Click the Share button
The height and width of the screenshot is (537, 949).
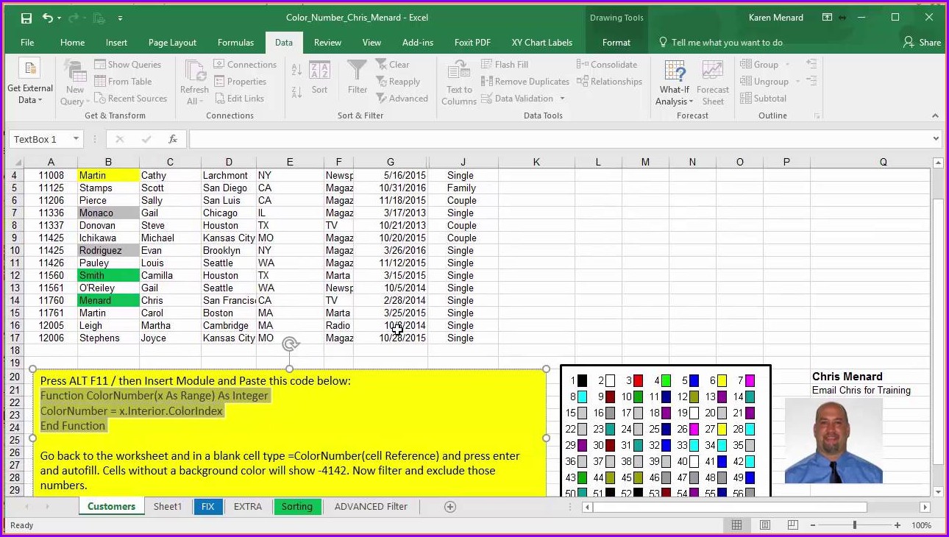pos(923,43)
